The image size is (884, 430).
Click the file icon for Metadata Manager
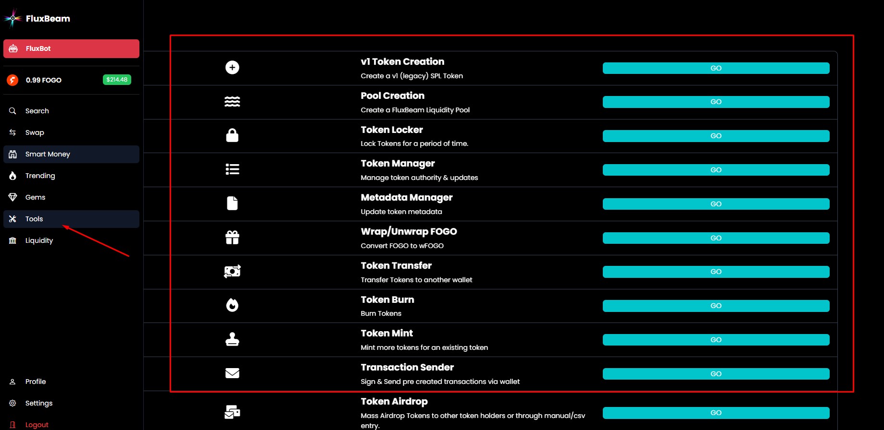[232, 203]
